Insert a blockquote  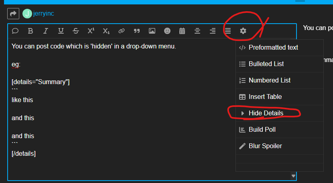coord(136,31)
